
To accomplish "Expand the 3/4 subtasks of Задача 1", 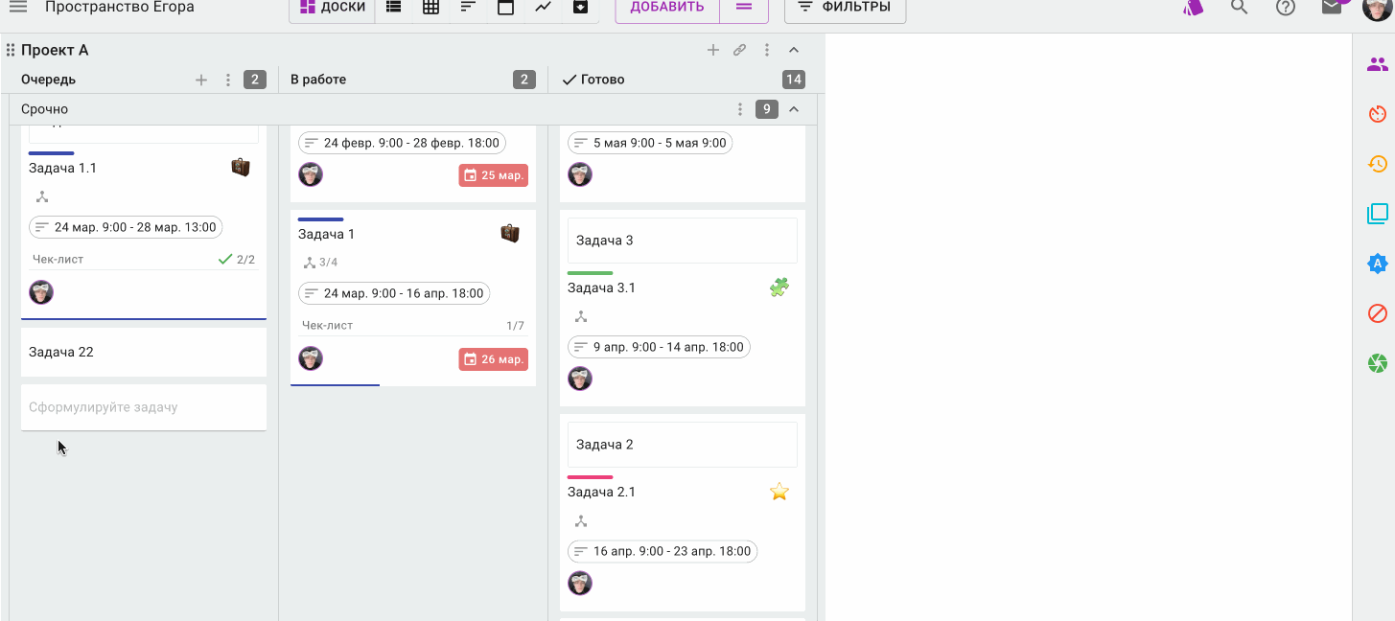I will point(320,263).
